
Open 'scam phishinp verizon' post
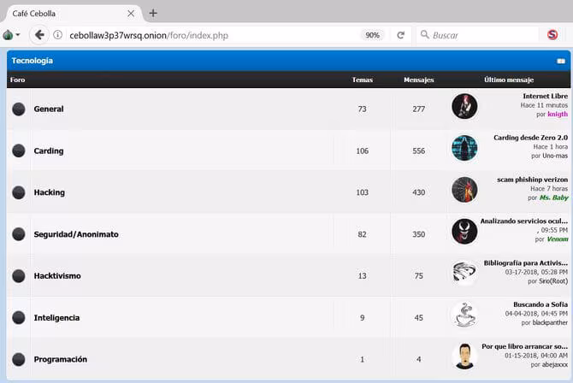pos(533,180)
